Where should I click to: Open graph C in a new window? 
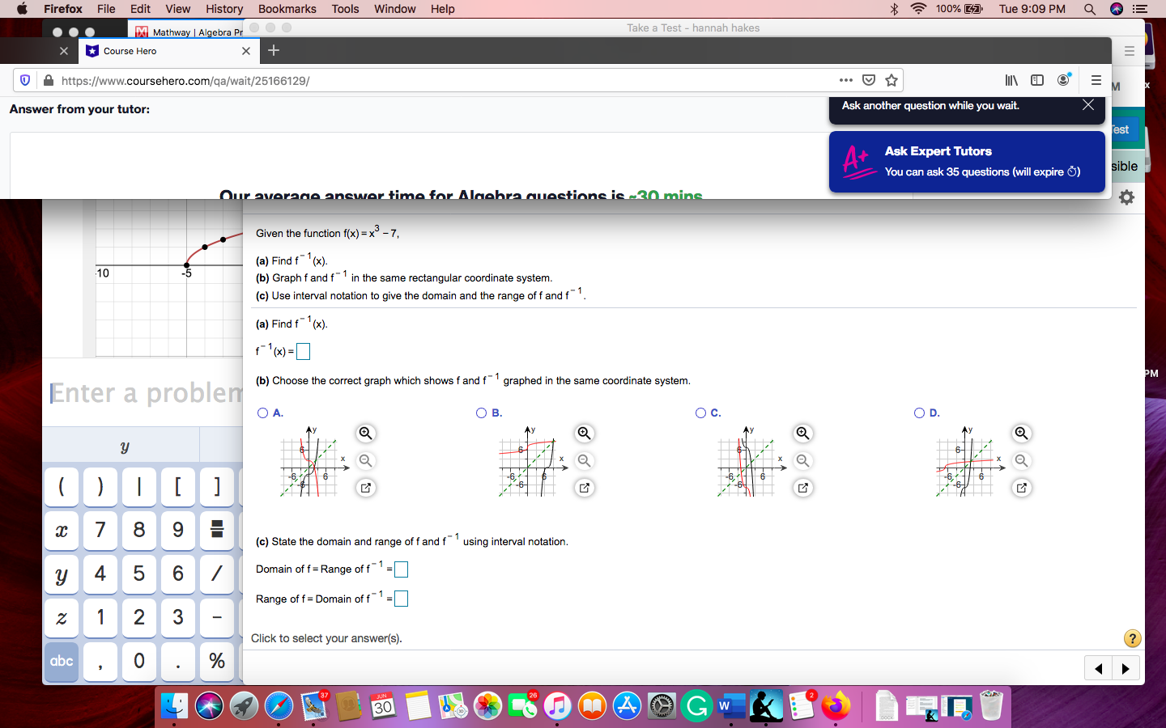pyautogui.click(x=803, y=488)
